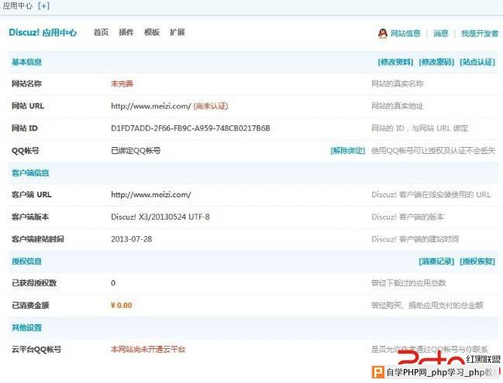Click [解除绑定] in the QQ帐号 row
Screen dimensions: 503x383
348,151
